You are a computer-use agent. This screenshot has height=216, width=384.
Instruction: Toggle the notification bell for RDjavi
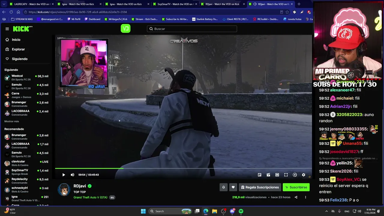pyautogui.click(x=223, y=187)
